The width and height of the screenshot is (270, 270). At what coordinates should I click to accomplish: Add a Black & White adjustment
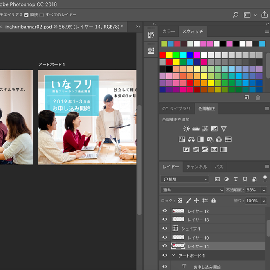click(x=200, y=139)
